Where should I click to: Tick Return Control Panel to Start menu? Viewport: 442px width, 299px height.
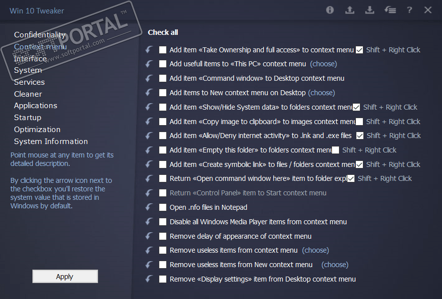pos(163,193)
